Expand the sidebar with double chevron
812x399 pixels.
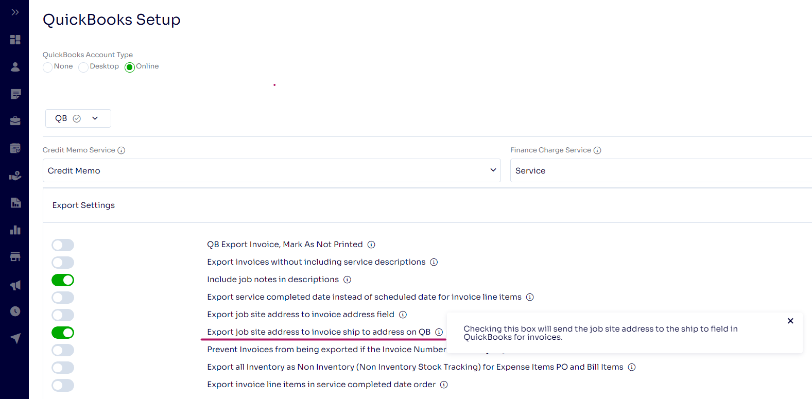pyautogui.click(x=15, y=12)
